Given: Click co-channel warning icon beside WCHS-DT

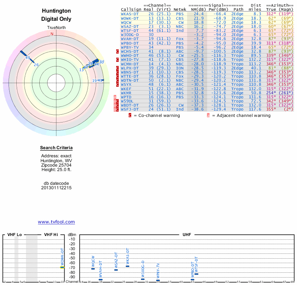Looking at the screenshot, I should (118, 51).
